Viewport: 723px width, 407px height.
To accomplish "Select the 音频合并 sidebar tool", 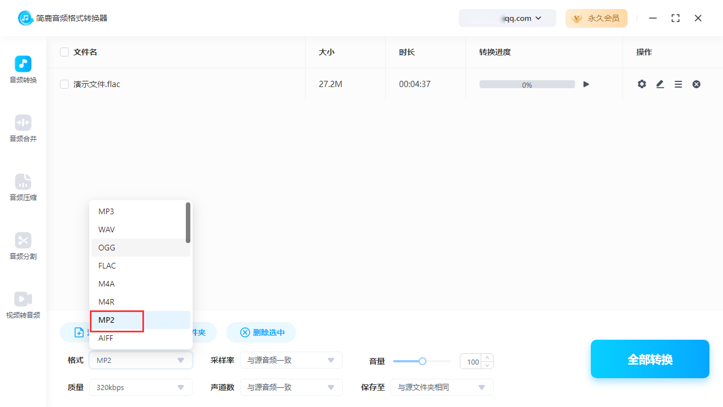I will [23, 128].
